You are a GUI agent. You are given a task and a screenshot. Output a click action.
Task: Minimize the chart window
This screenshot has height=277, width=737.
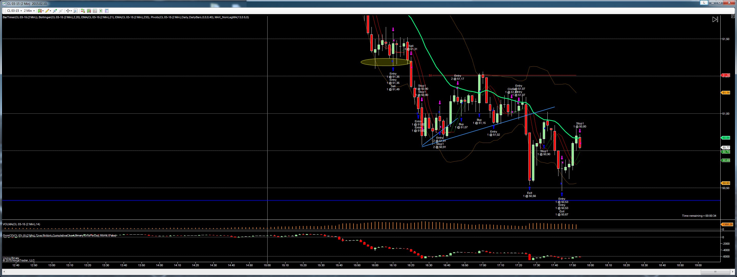click(x=713, y=3)
